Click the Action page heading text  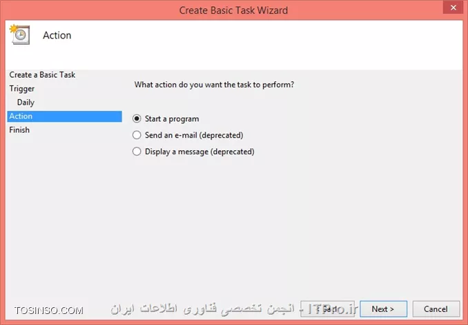coord(57,35)
